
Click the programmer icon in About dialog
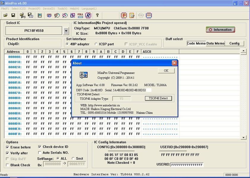(83, 75)
